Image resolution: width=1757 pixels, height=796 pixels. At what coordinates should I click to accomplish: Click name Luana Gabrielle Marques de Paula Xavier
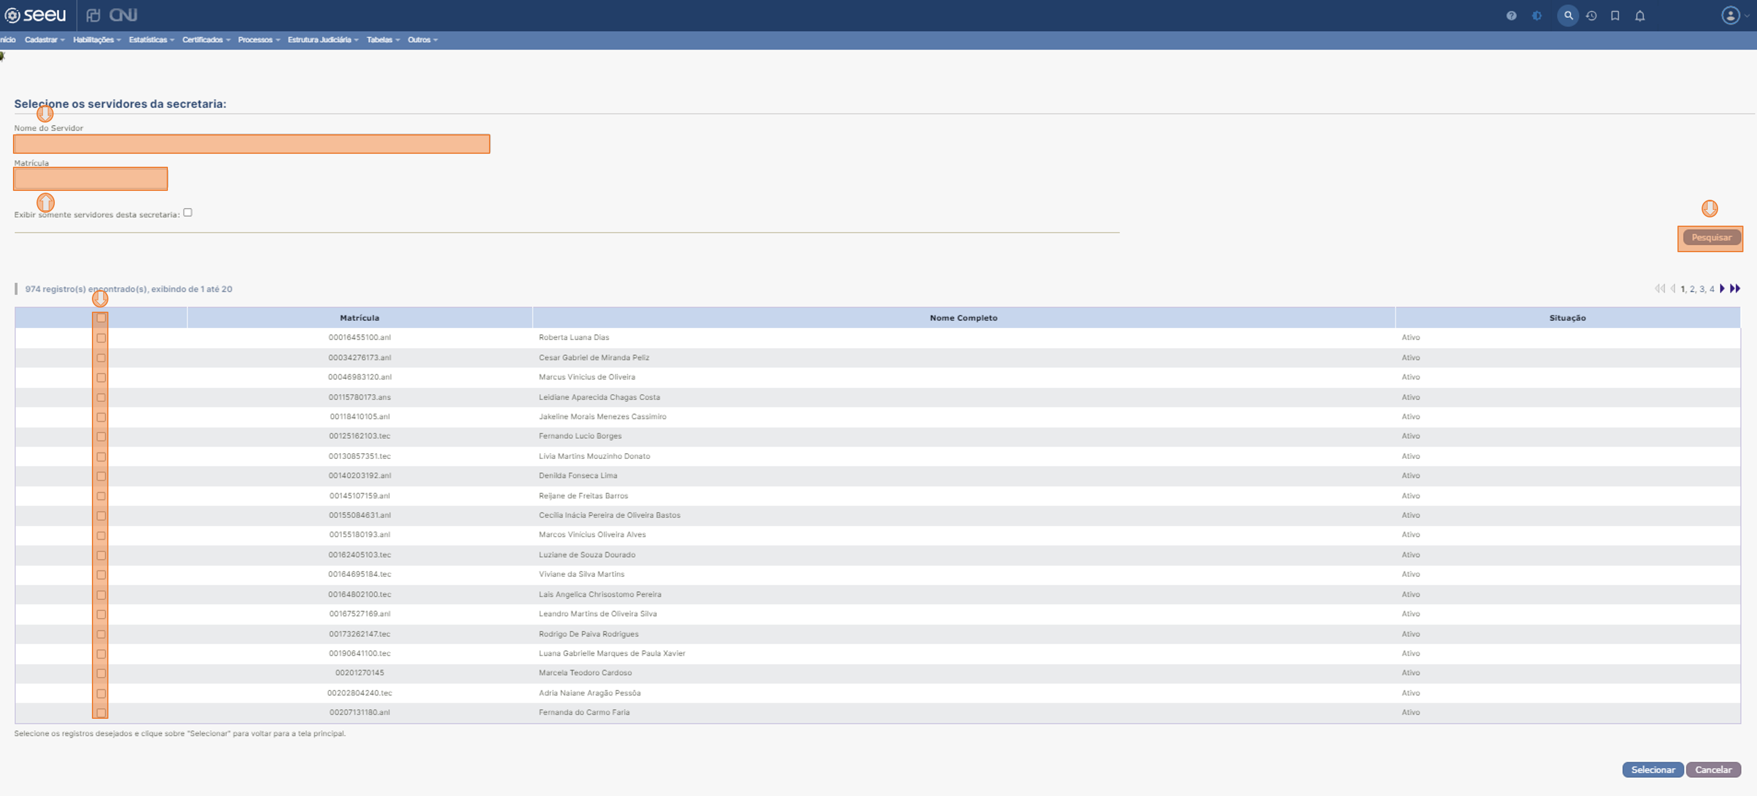pos(612,653)
